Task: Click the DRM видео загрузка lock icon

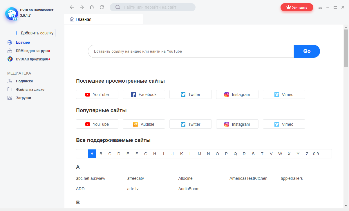Action: click(x=10, y=51)
